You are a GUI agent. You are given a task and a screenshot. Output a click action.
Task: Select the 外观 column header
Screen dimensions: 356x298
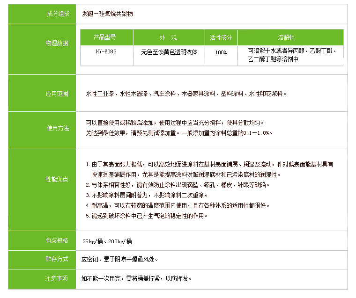point(168,37)
